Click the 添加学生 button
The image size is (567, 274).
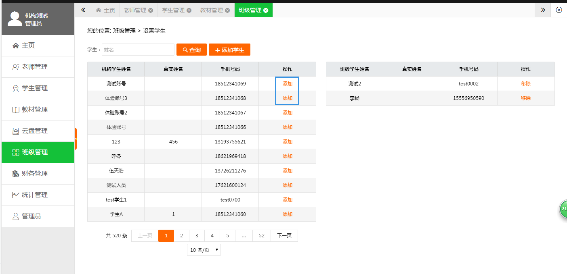229,50
